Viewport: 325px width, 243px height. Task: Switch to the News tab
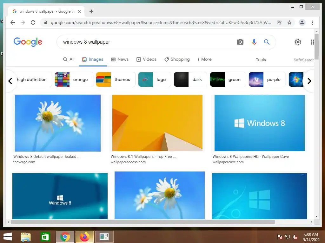point(120,59)
